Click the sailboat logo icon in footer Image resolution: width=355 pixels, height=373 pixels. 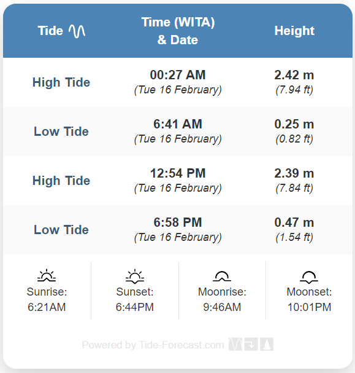tap(267, 344)
